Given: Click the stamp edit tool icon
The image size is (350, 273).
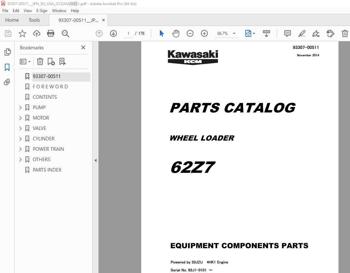Looking at the screenshot, I should click(331, 33).
